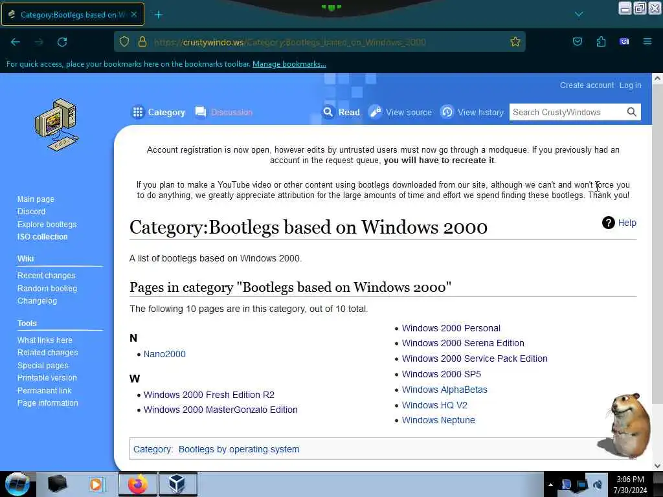Open a new tab with plus icon

[159, 15]
